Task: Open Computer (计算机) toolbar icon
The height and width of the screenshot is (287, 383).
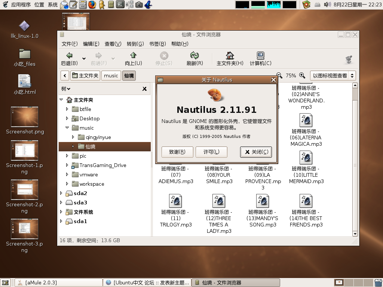Action: tap(260, 55)
